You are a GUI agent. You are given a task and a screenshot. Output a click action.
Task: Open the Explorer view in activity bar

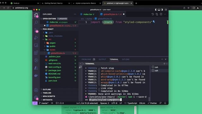coord(36,15)
